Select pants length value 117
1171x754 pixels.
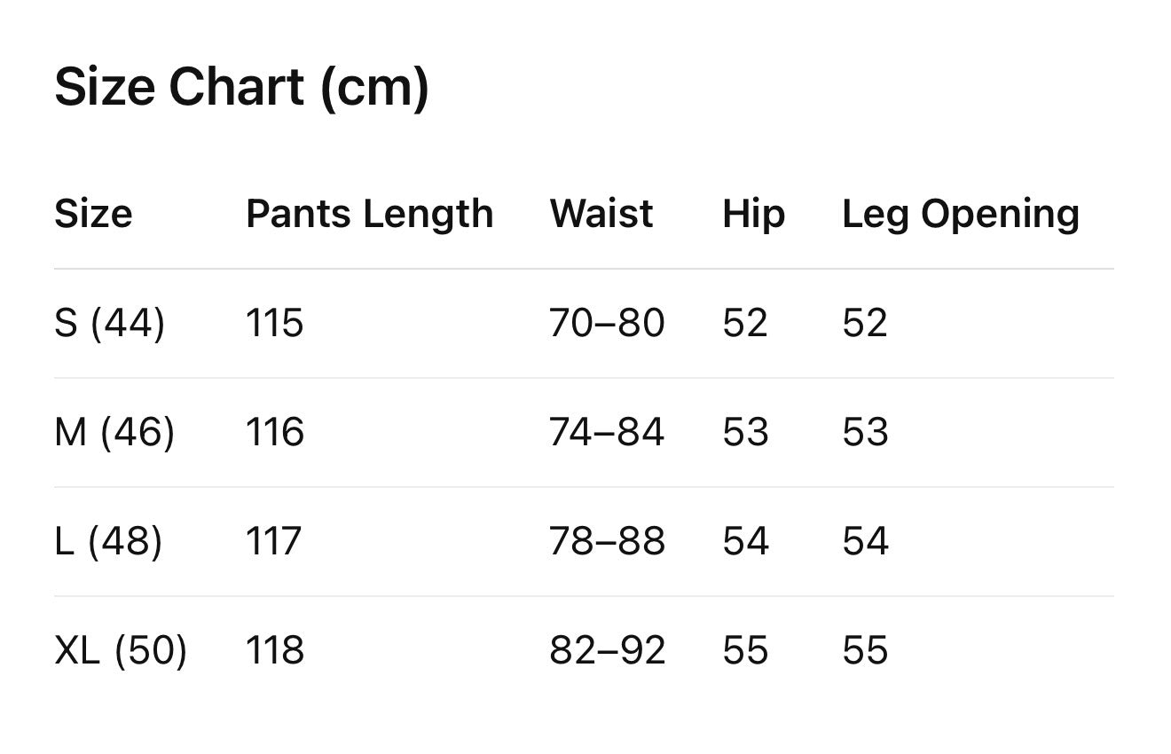coord(274,541)
